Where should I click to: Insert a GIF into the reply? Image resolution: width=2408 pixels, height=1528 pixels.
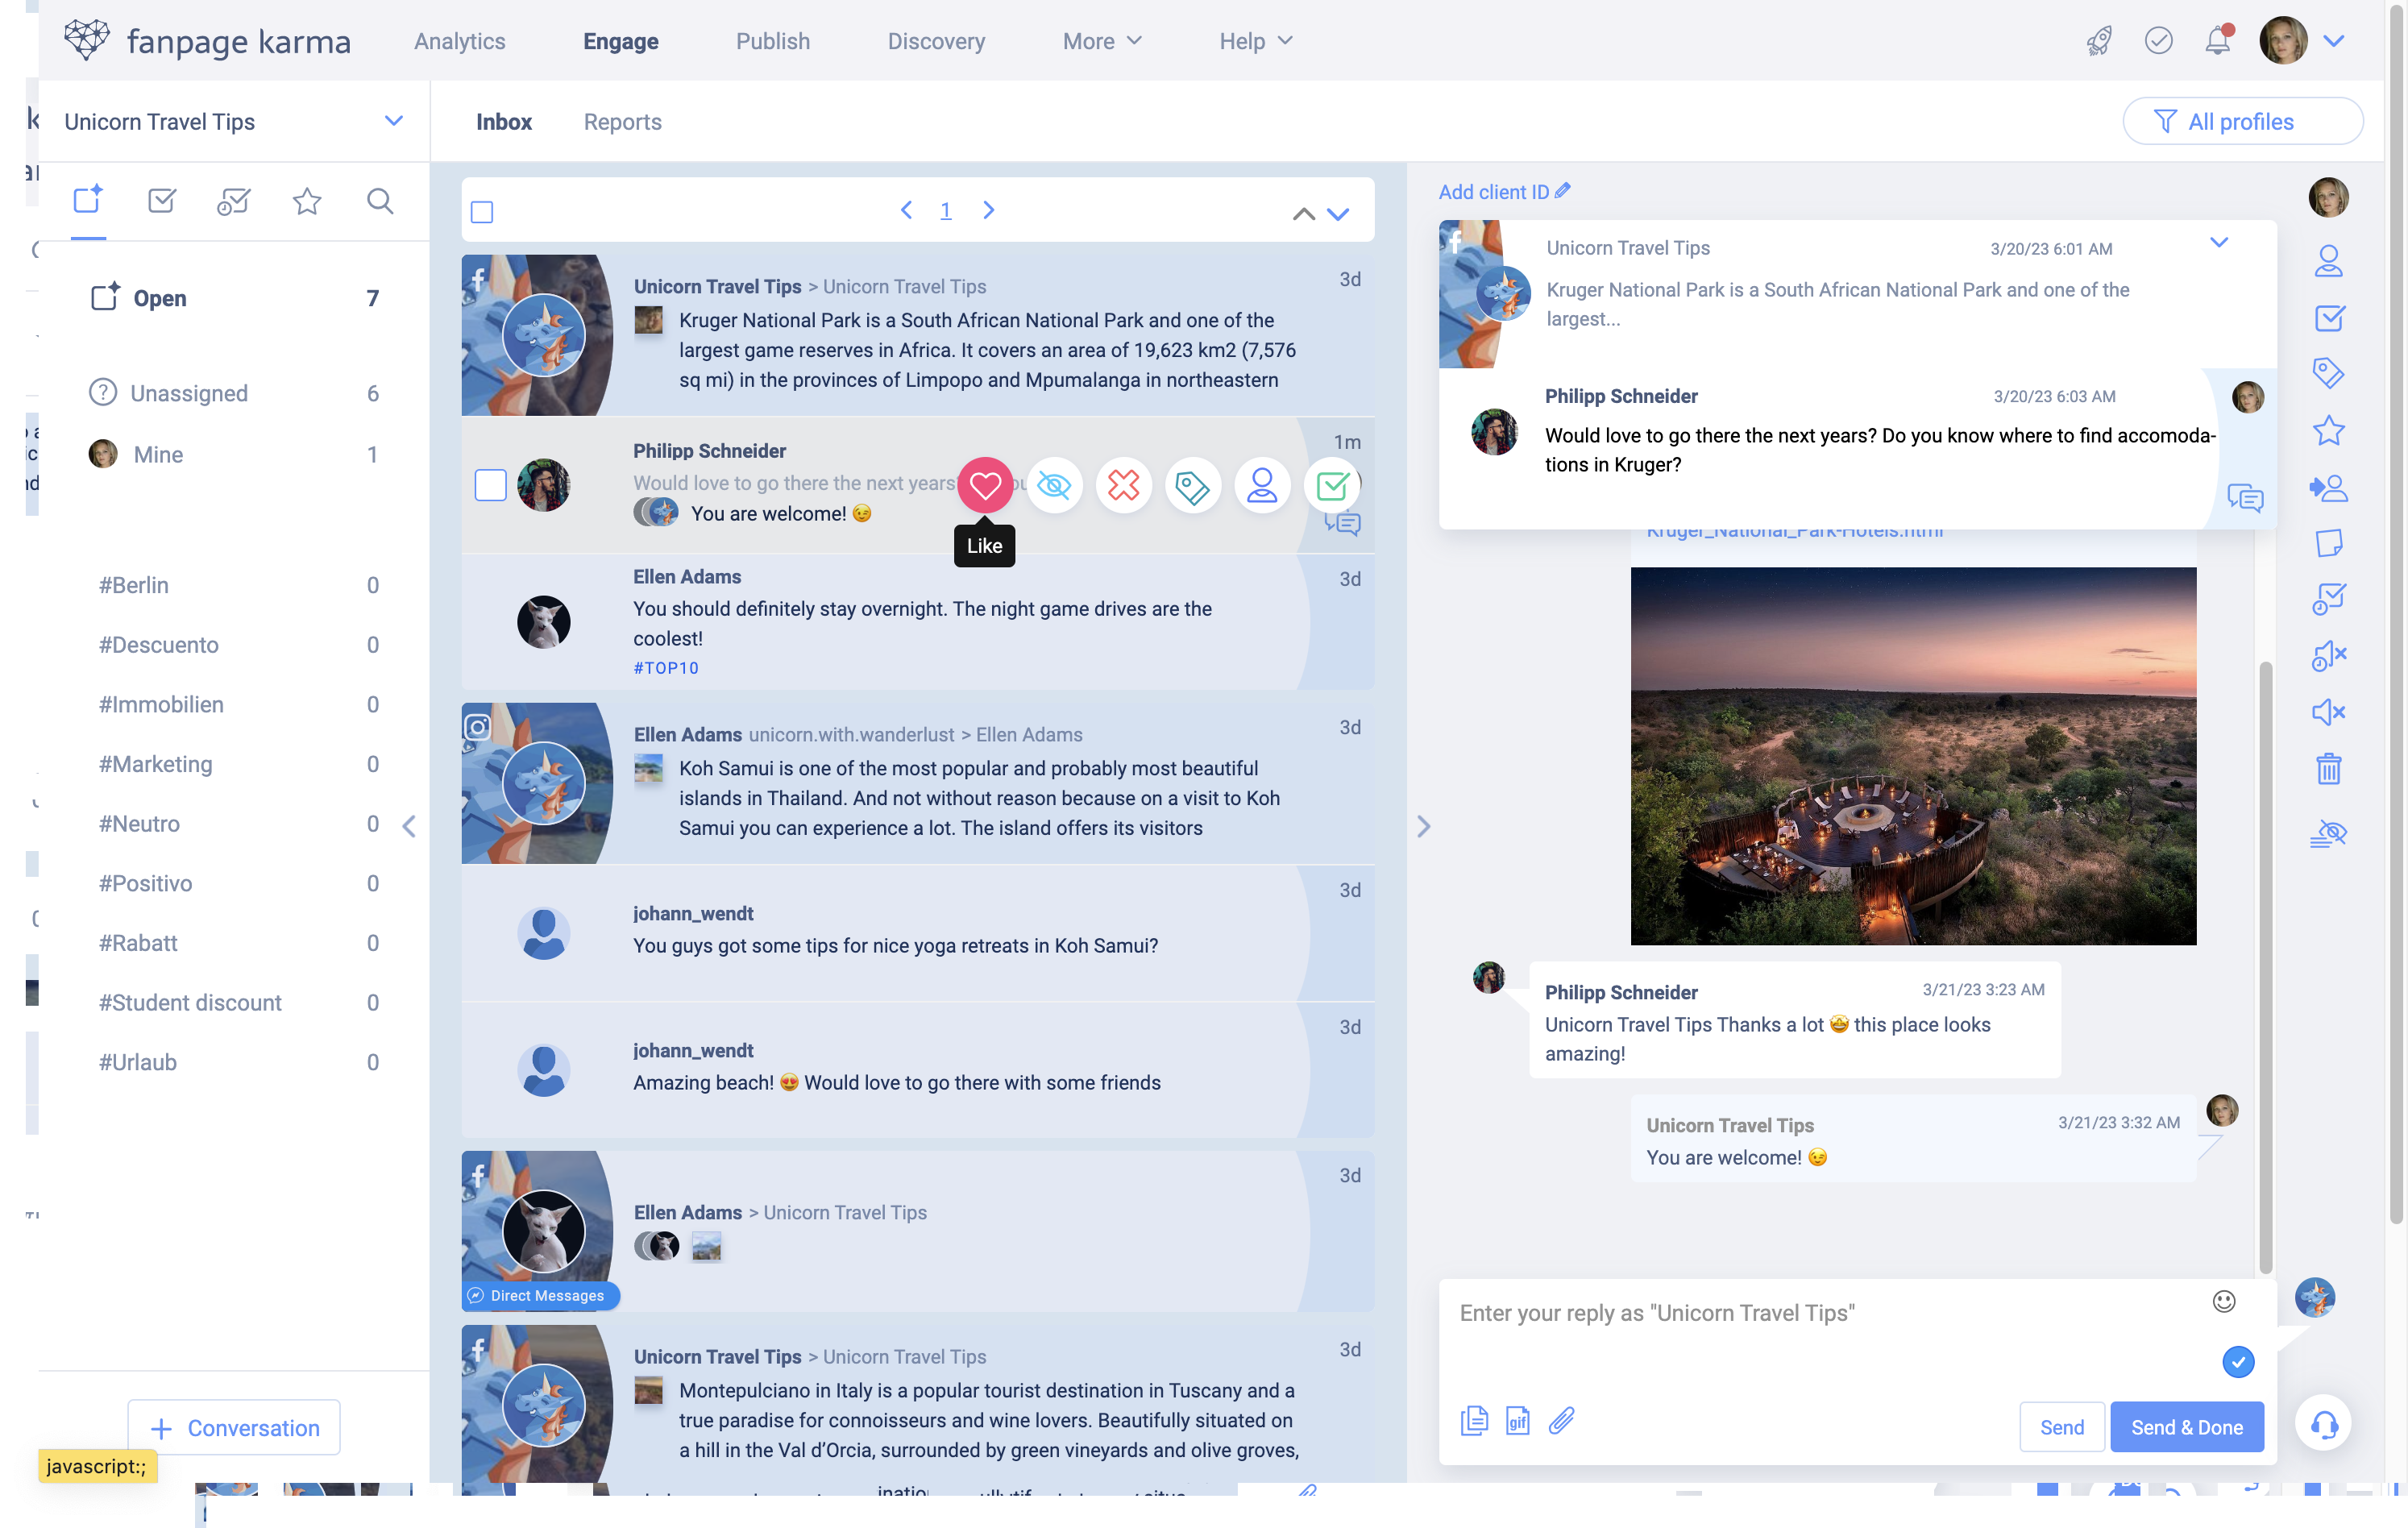(x=1517, y=1420)
